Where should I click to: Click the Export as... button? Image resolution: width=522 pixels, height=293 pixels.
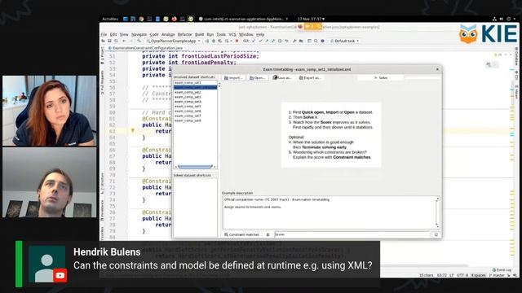tap(310, 78)
